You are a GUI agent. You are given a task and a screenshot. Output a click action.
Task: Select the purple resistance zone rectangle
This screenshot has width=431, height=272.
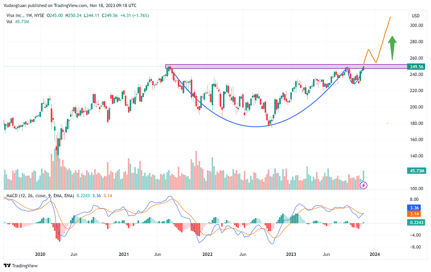259,66
